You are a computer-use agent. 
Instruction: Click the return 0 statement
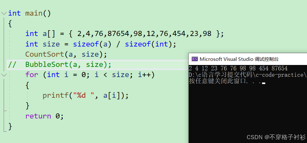(45, 116)
